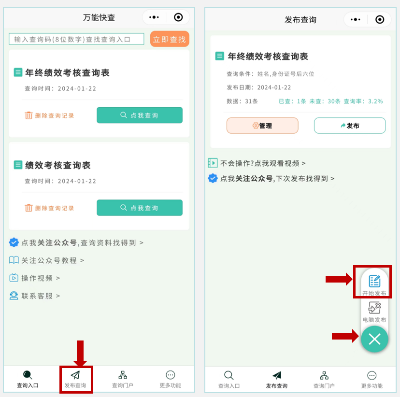
Task: Click the customer service headset icon
Action: coord(14,296)
